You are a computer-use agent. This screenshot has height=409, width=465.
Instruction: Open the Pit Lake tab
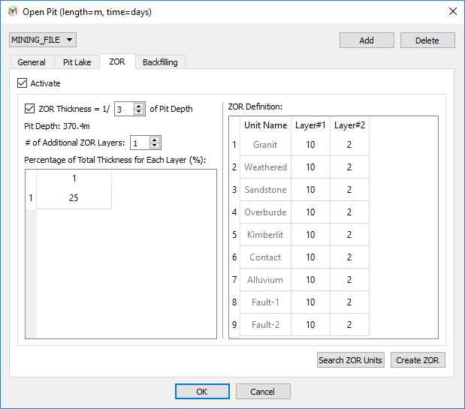77,62
